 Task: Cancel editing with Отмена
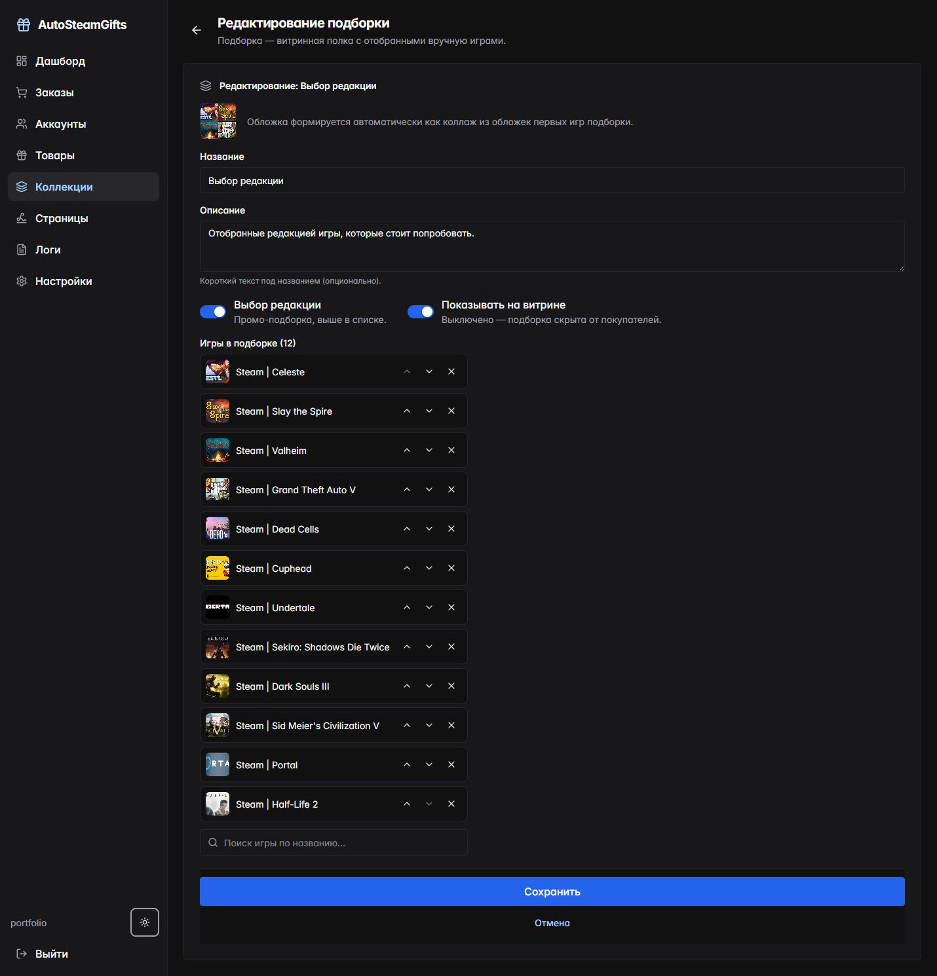click(552, 923)
